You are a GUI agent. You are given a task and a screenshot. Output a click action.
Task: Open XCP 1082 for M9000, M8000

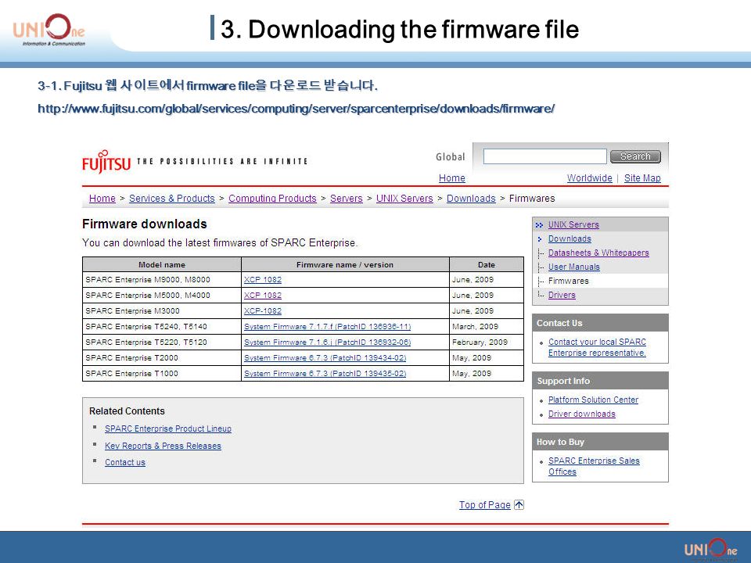pos(263,280)
